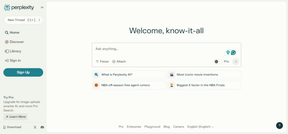This screenshot has width=288, height=134.
Task: Click Learn More about Pro
Action: [15, 117]
